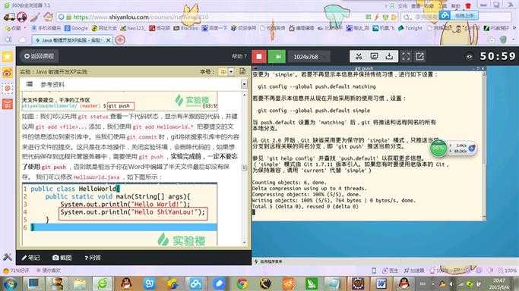Click the yellow star icon in sidebar

tap(8, 57)
